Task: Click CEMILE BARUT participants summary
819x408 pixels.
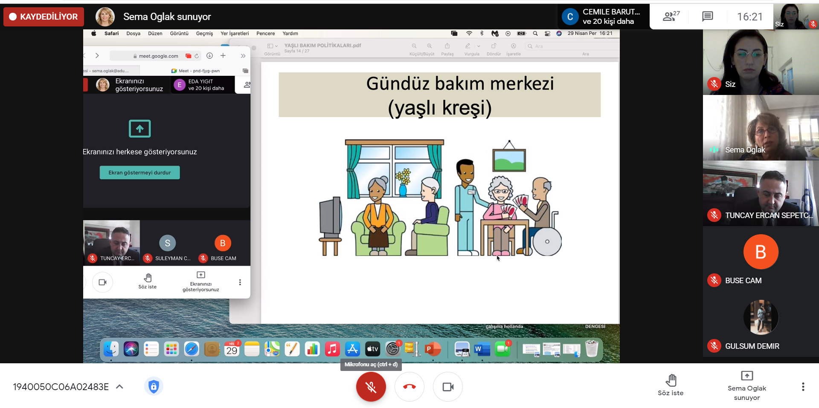Action: 603,17
